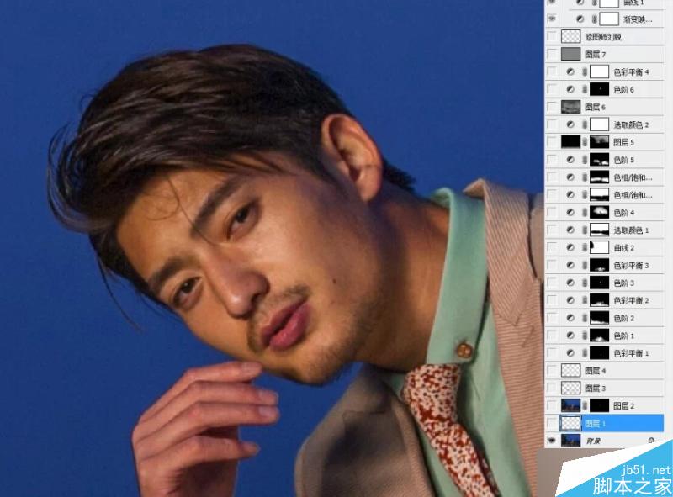673x497 pixels.
Task: Show 图层 7 using its visibility box
Action: coord(552,54)
